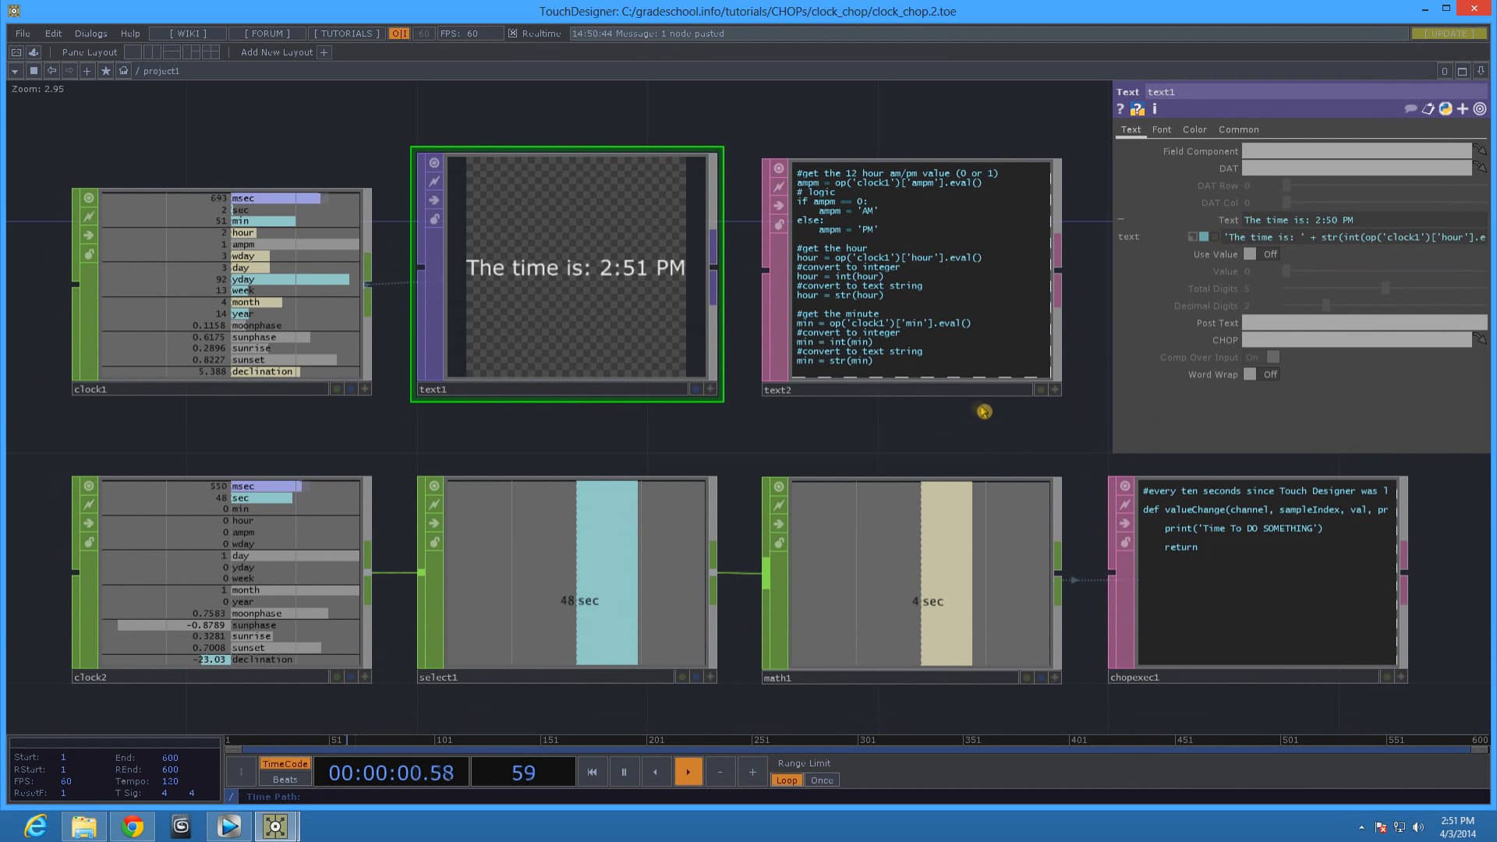Collapse the Text parameter expression expander
The width and height of the screenshot is (1497, 842).
pos(1120,219)
